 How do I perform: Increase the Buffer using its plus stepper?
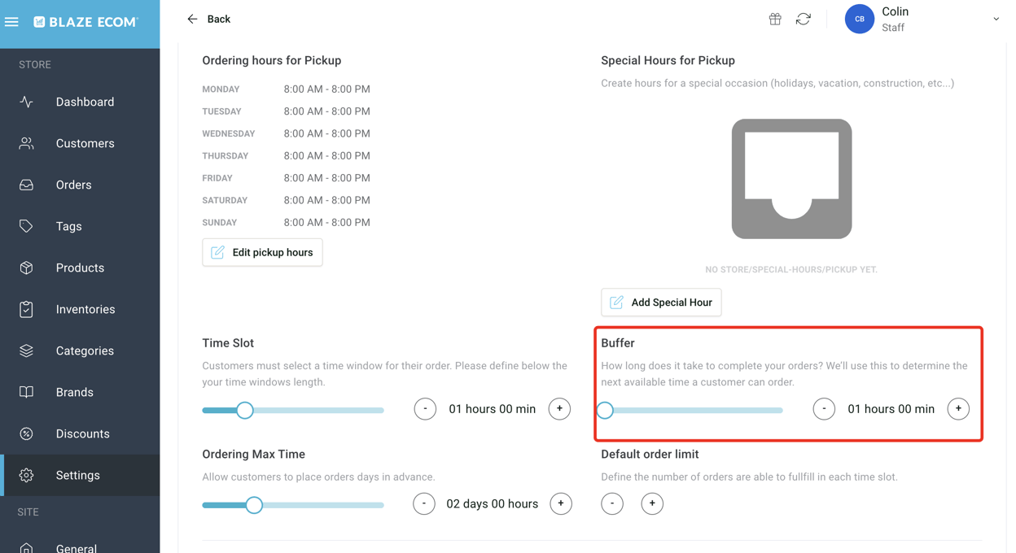pyautogui.click(x=958, y=409)
